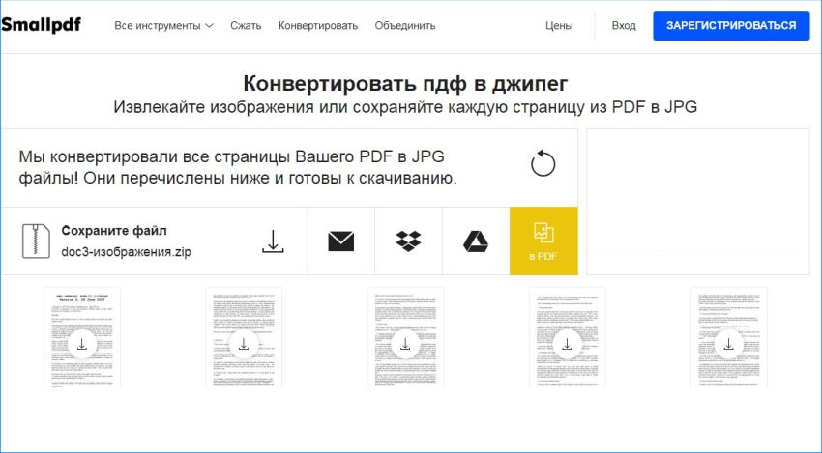Download the second page thumbnail
This screenshot has width=822, height=453.
pos(244,344)
